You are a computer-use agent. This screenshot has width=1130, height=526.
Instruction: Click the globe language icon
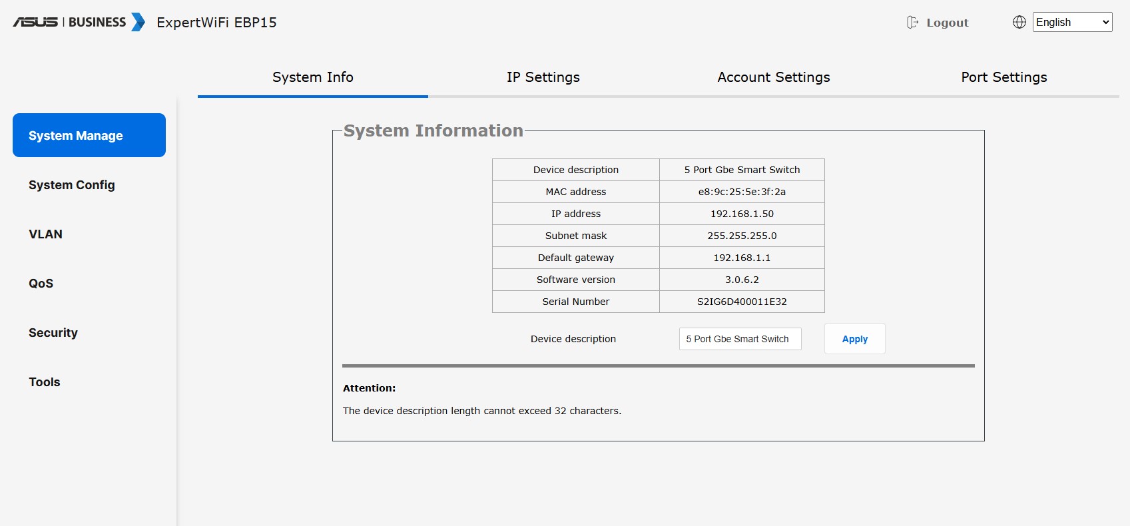1019,22
